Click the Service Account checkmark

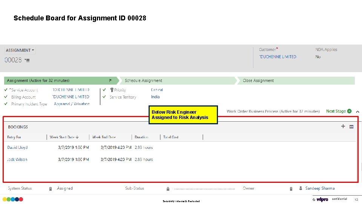tap(6, 90)
